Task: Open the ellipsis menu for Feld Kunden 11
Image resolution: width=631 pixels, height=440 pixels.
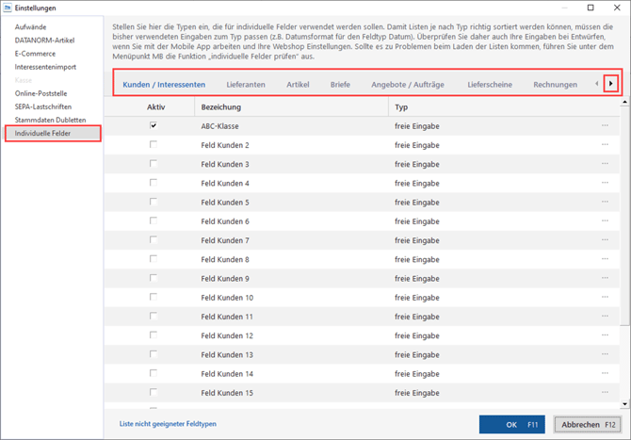Action: pyautogui.click(x=605, y=317)
